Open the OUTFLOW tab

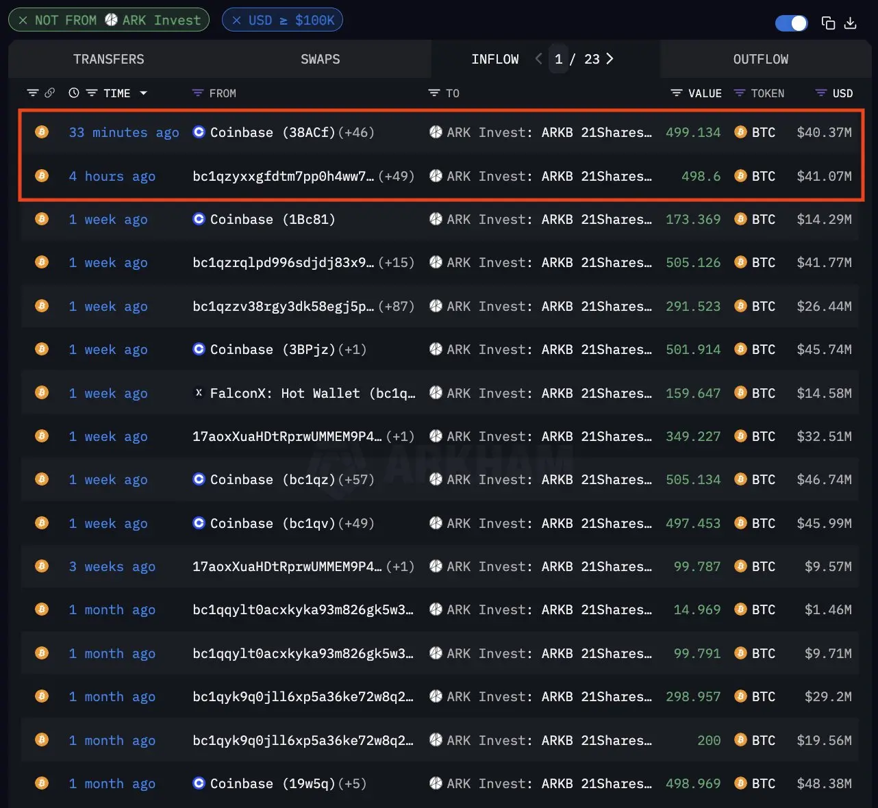760,60
